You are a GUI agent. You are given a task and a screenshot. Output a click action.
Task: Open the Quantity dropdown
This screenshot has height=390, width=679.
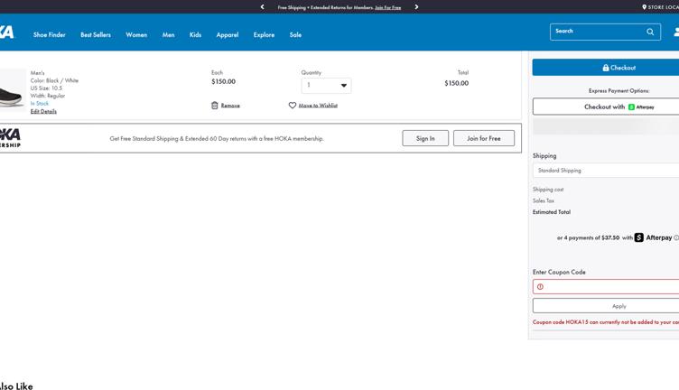pyautogui.click(x=326, y=85)
